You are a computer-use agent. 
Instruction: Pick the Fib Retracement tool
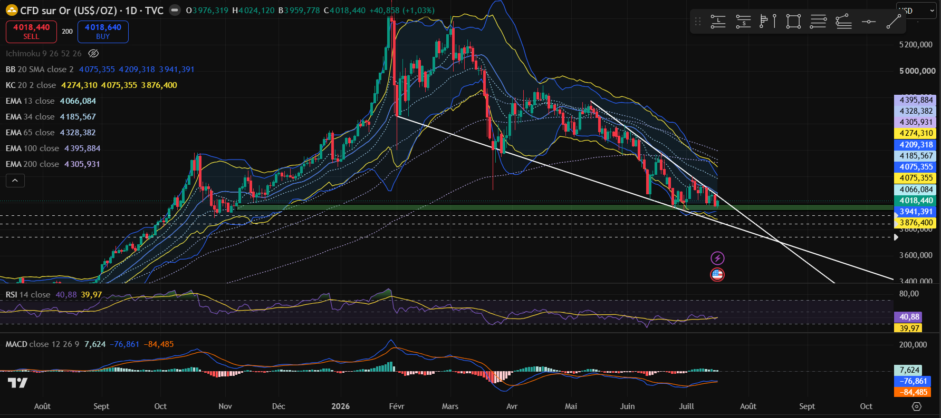818,22
